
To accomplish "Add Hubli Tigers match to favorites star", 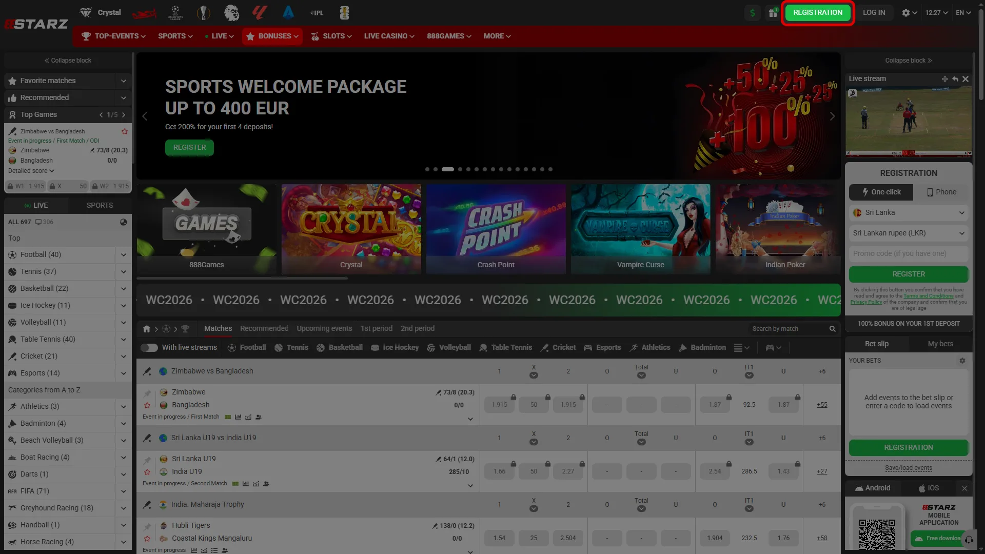I will [147, 539].
